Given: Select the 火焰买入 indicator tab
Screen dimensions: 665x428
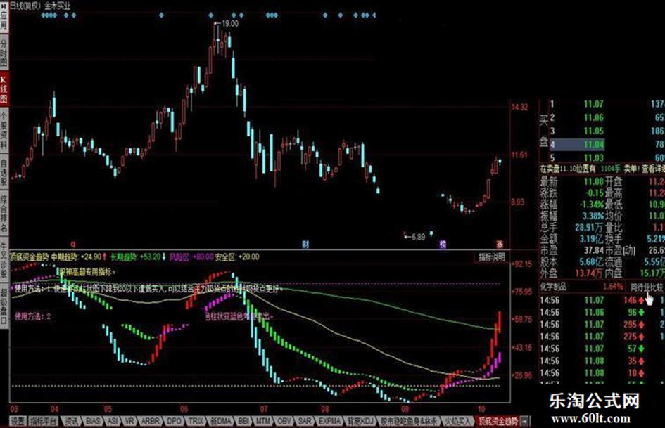Looking at the screenshot, I should [x=457, y=421].
